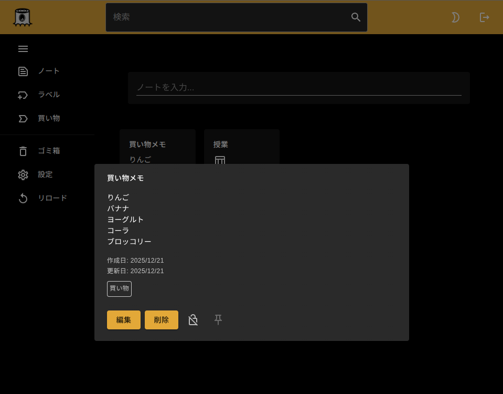Click the ノート document icon in the sidebar
Image resolution: width=503 pixels, height=394 pixels.
pos(23,71)
